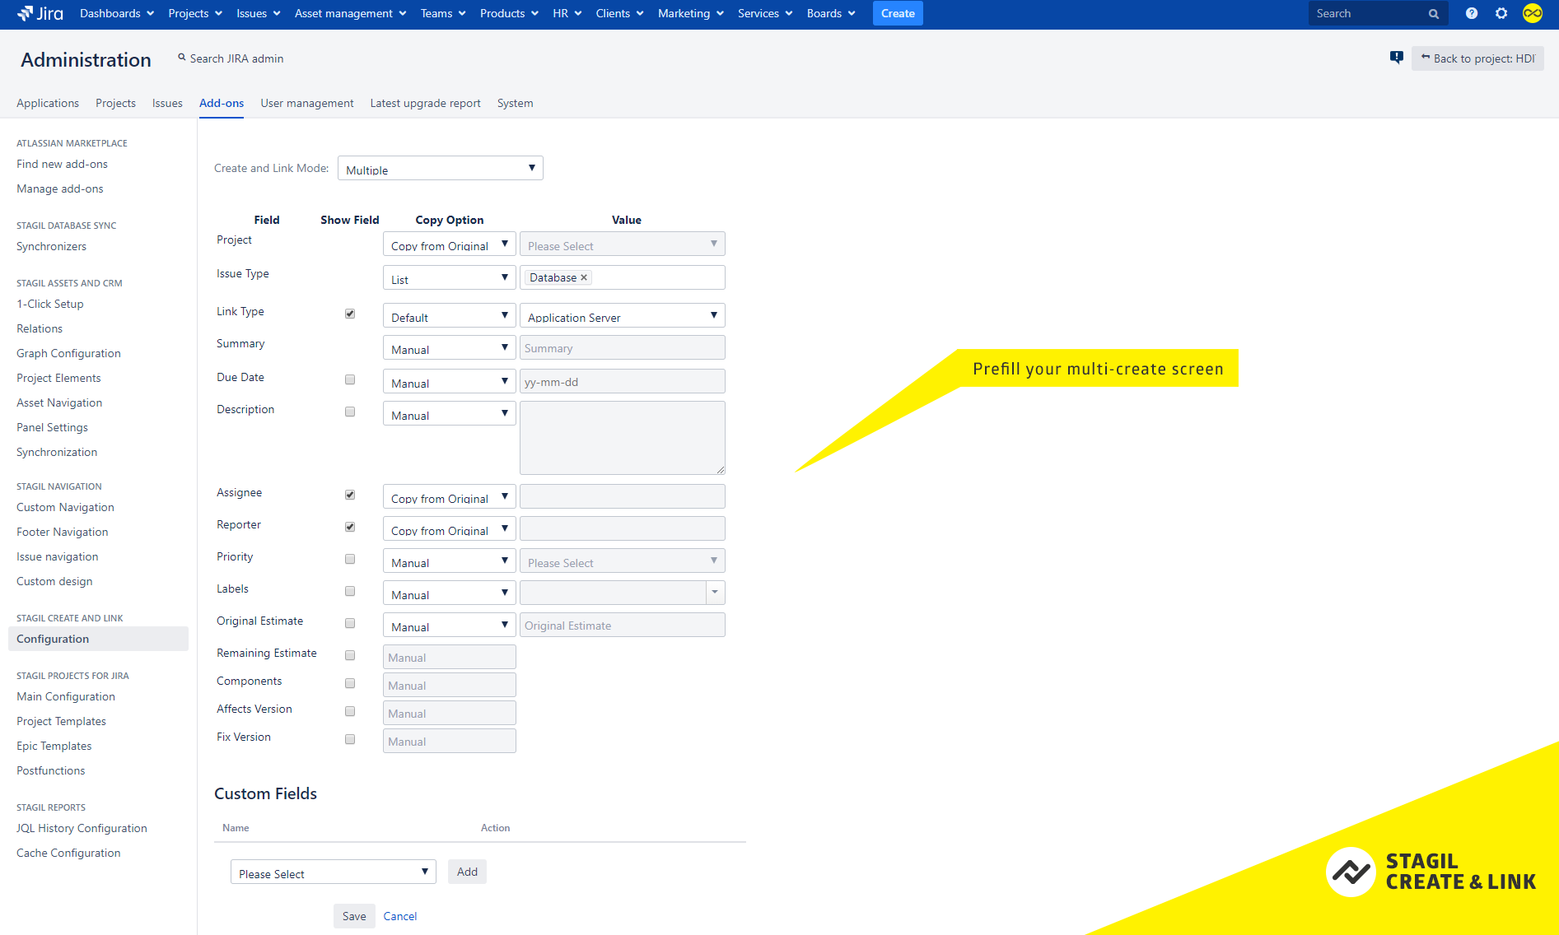
Task: Enable Due Date show field checkbox
Action: [x=350, y=379]
